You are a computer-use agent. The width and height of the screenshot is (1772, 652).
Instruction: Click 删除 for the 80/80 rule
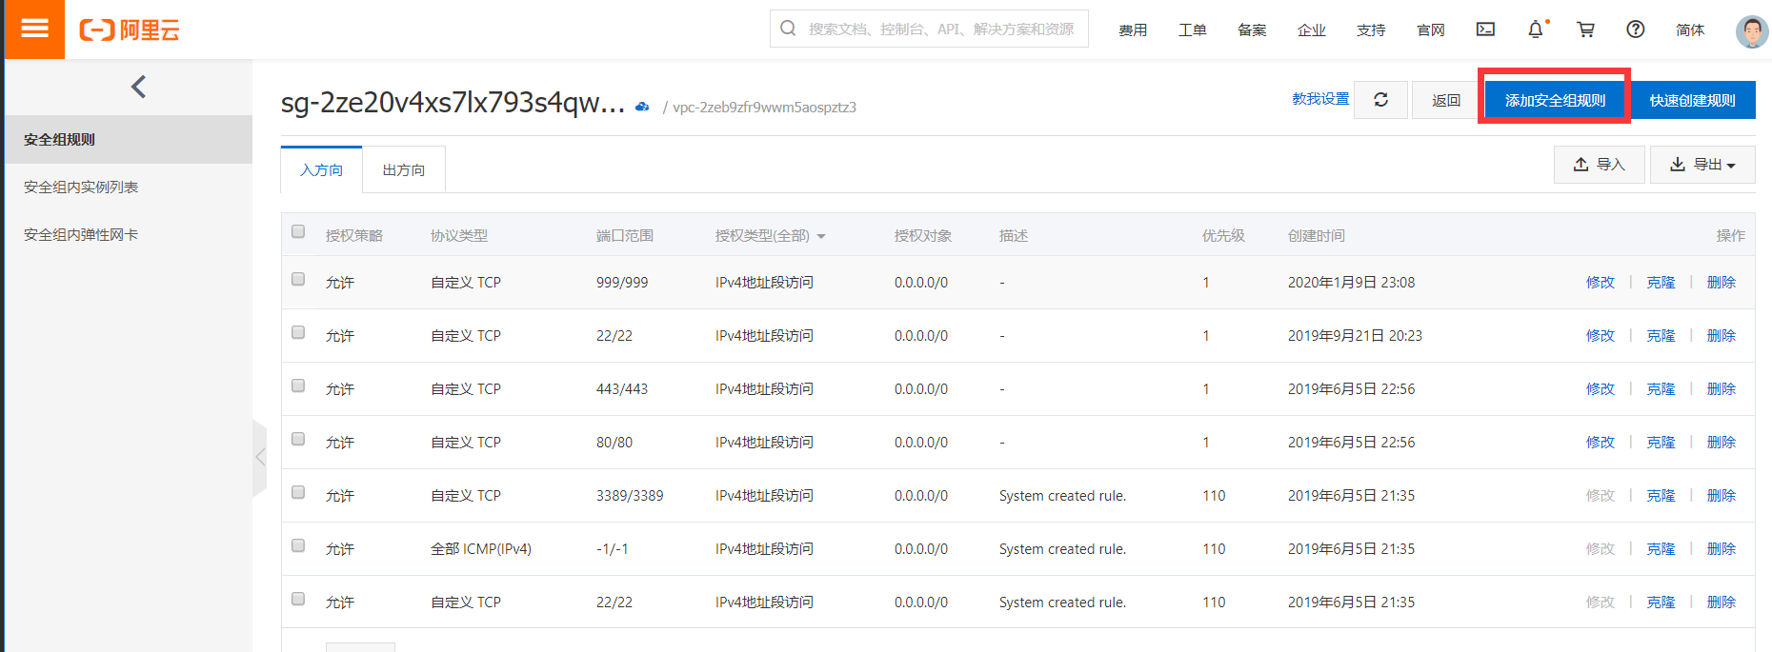click(x=1722, y=443)
